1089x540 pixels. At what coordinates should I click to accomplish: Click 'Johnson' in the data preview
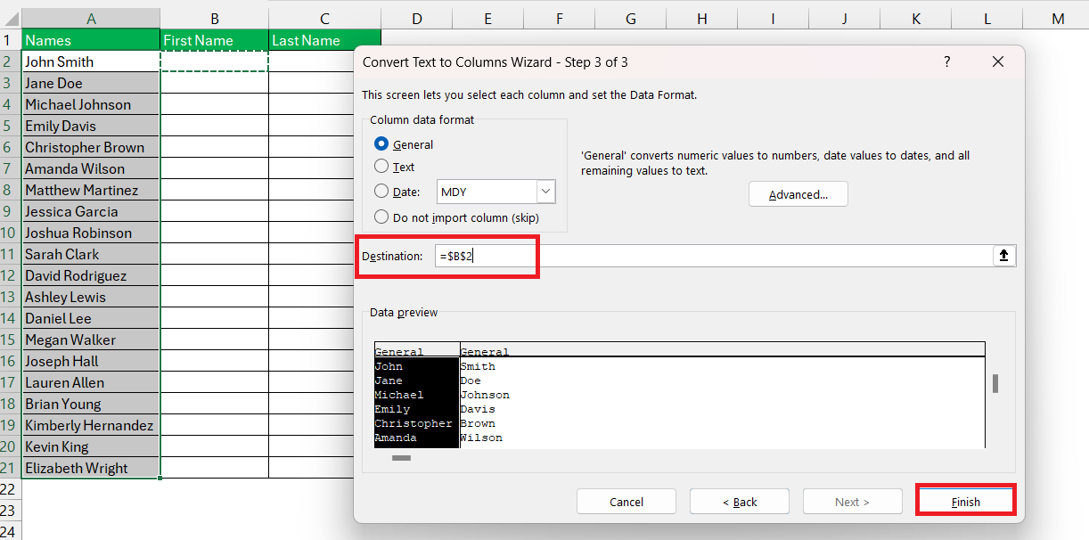485,395
